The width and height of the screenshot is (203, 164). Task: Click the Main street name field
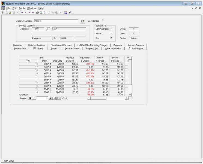69,29
